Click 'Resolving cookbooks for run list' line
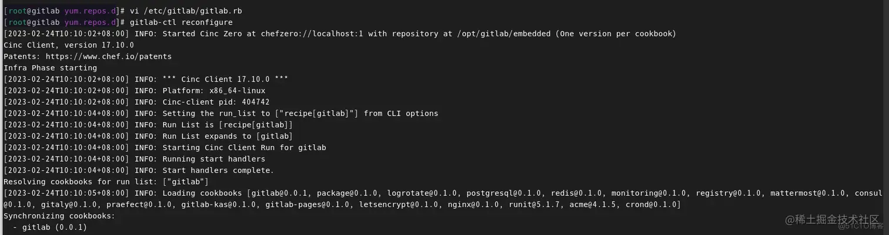The image size is (889, 235). 106,182
